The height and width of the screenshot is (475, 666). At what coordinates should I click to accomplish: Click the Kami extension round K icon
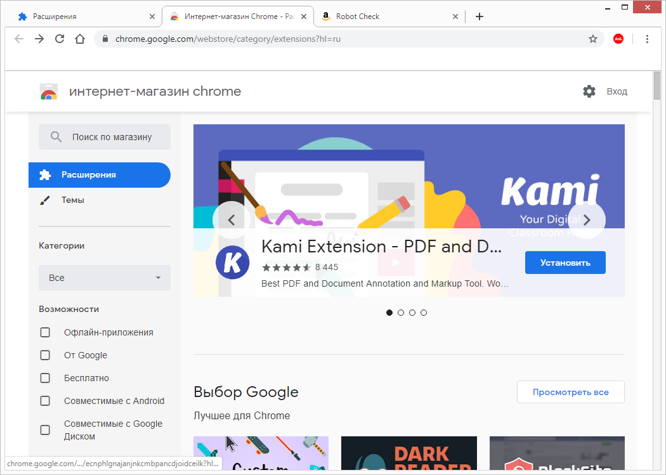[232, 263]
